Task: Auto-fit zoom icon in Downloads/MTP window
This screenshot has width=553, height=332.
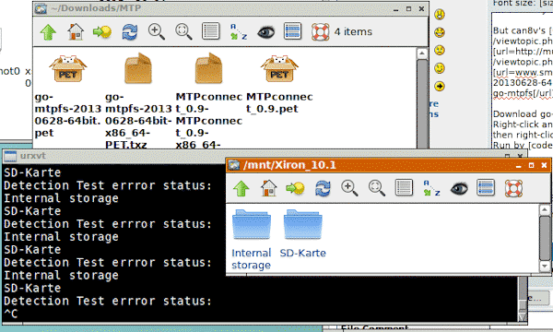Action: [183, 31]
